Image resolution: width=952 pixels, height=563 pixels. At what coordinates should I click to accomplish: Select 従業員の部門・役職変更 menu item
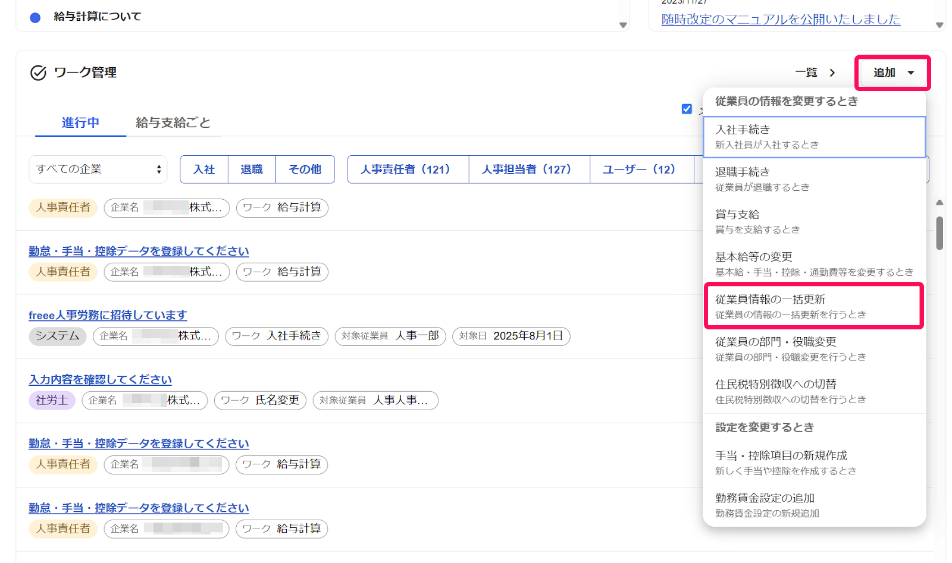pyautogui.click(x=814, y=349)
